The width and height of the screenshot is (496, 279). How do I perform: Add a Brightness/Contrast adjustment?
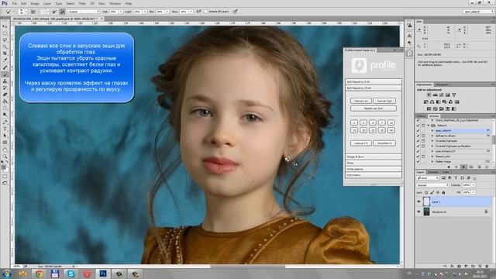coord(429,95)
